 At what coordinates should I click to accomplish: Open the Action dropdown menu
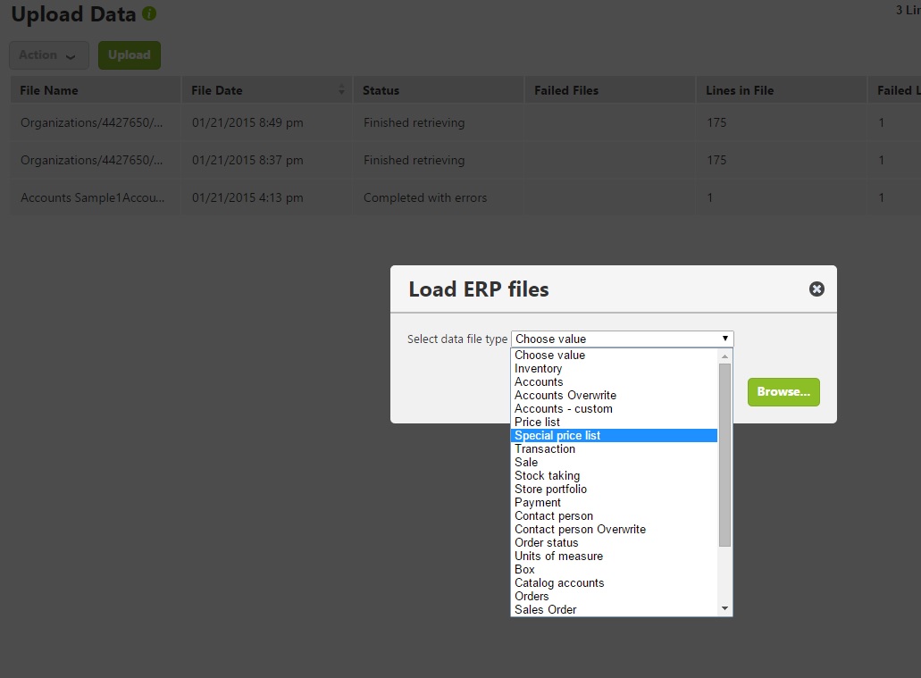[x=48, y=55]
